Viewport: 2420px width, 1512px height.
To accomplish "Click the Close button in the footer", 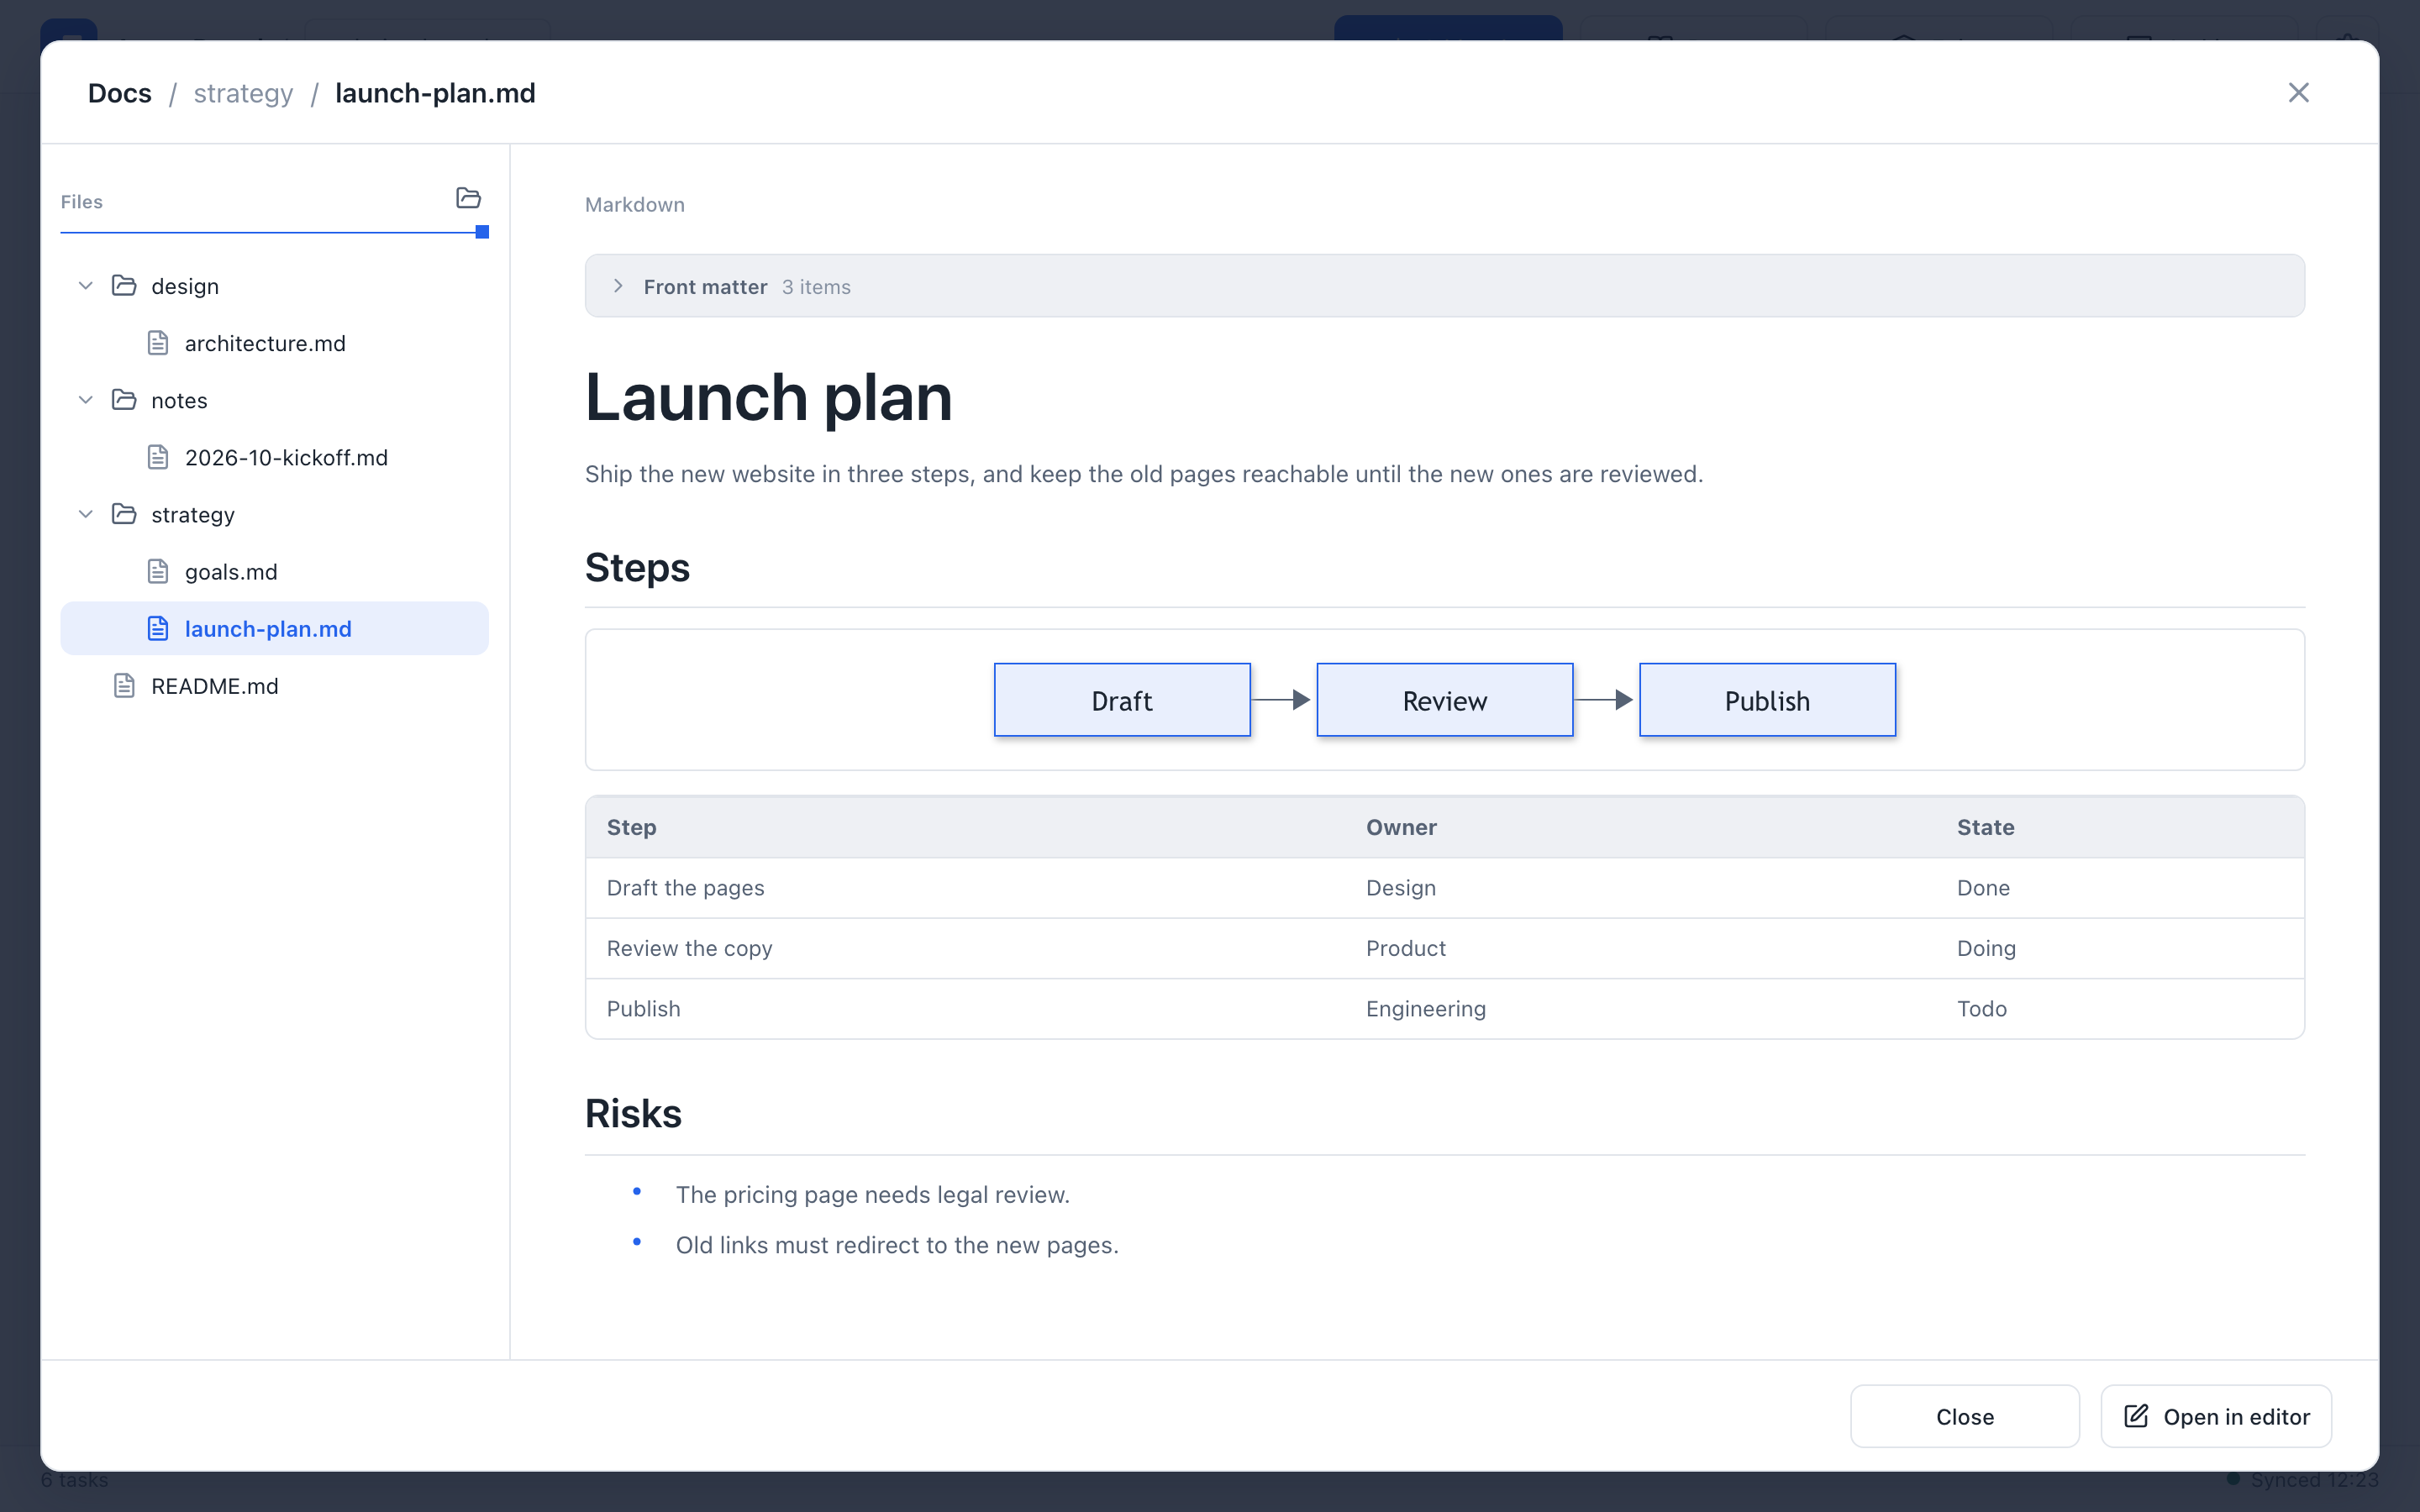I will (x=1965, y=1416).
